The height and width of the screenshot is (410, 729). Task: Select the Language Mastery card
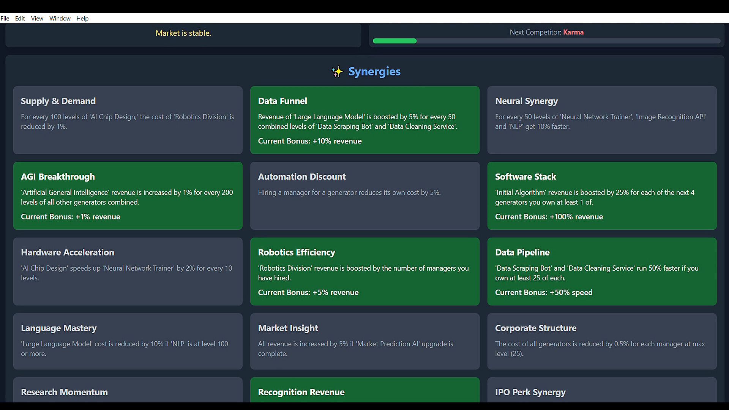128,341
